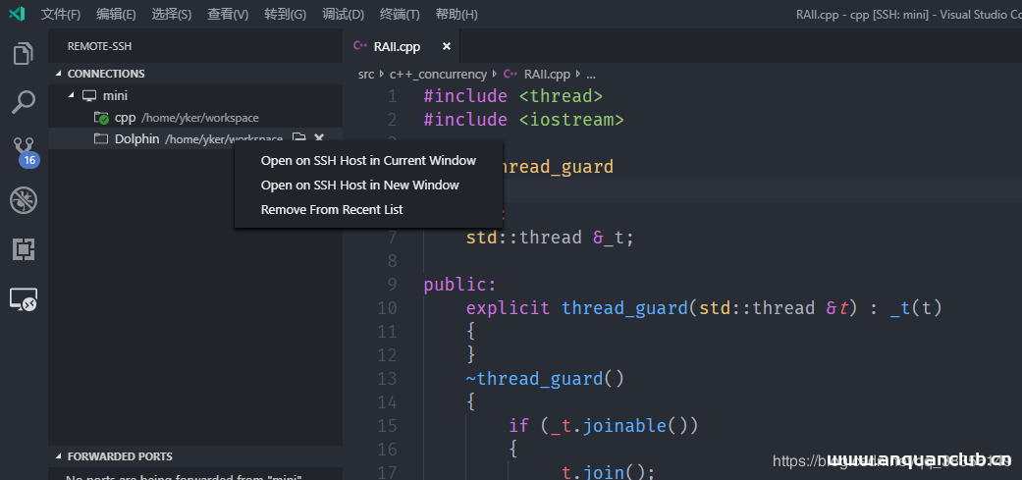The image size is (1022, 480).
Task: Click the t.join(); line
Action: pos(608,471)
